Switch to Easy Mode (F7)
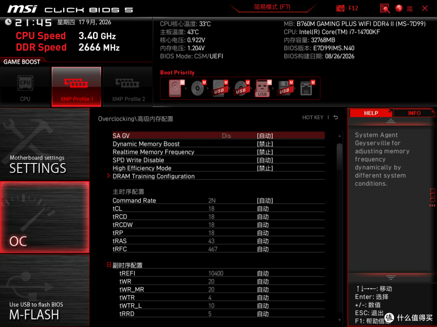The height and width of the screenshot is (327, 437). tap(272, 7)
